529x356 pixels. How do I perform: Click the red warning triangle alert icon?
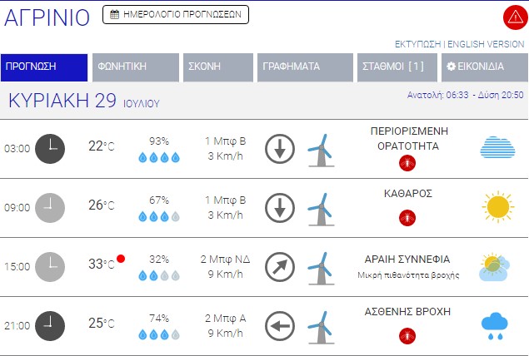(x=513, y=17)
